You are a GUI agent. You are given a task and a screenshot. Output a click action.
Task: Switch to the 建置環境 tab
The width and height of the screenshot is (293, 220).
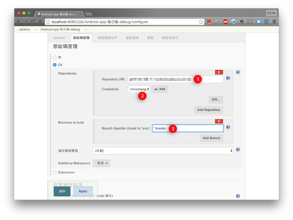(x=132, y=38)
